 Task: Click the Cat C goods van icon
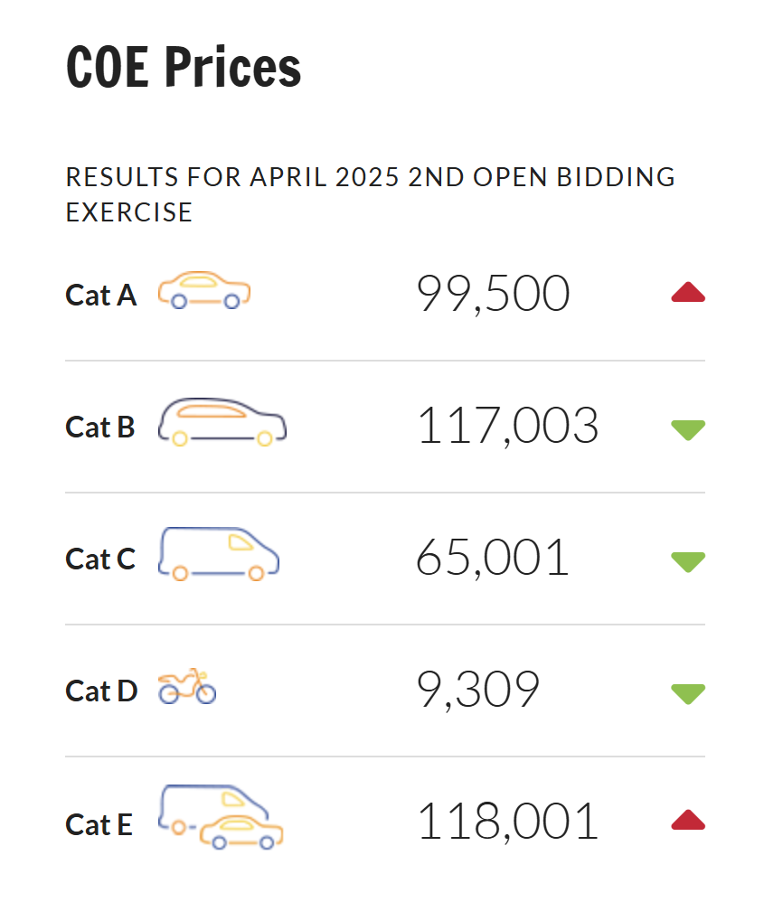tap(219, 554)
